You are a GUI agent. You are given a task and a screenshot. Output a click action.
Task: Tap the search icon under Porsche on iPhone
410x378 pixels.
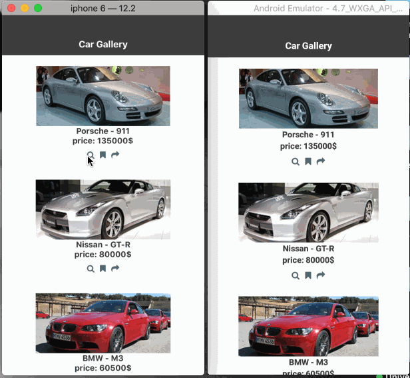tap(91, 155)
